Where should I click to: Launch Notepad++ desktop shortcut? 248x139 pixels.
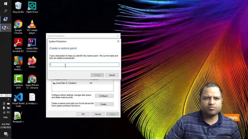coord(18,117)
